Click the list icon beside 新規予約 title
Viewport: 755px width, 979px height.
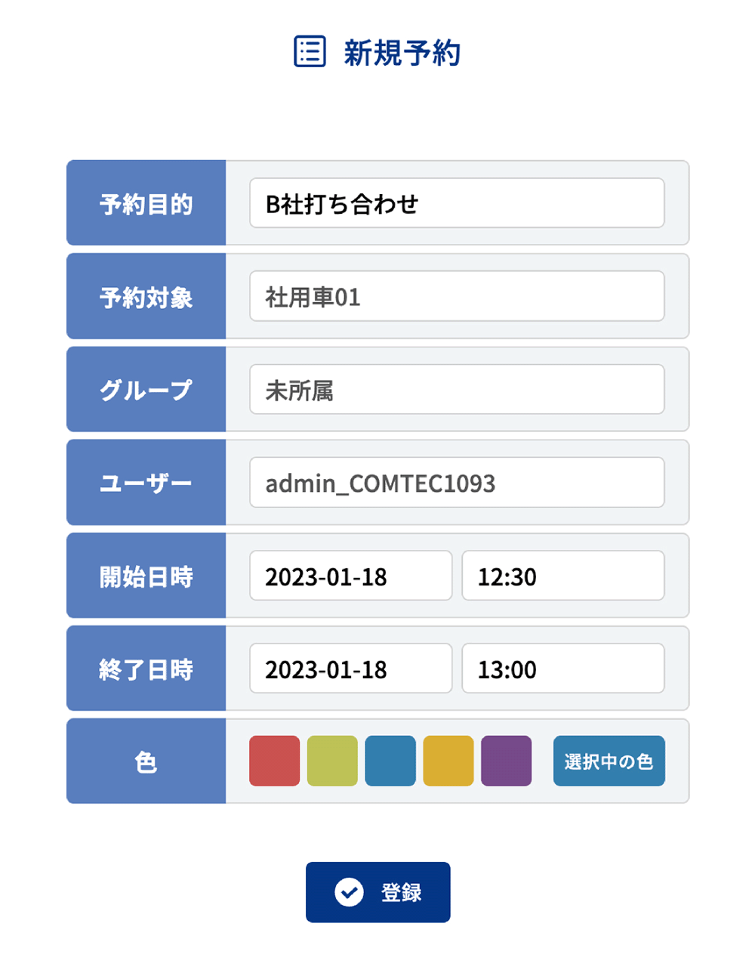tap(310, 51)
